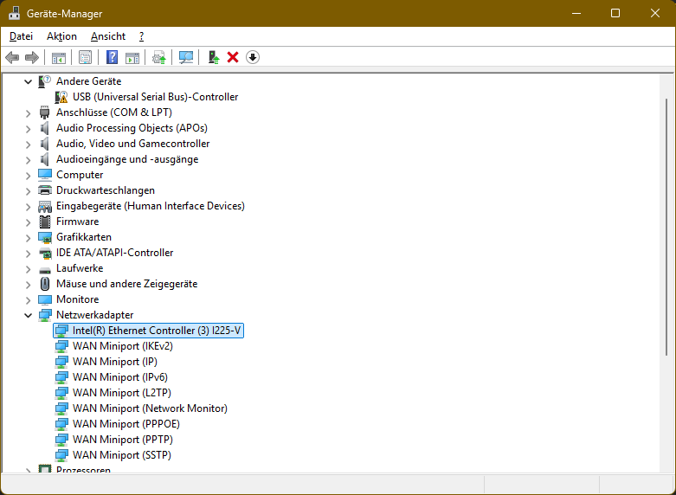Select WAN Miniport (PPTP)
This screenshot has height=495, width=676.
123,440
